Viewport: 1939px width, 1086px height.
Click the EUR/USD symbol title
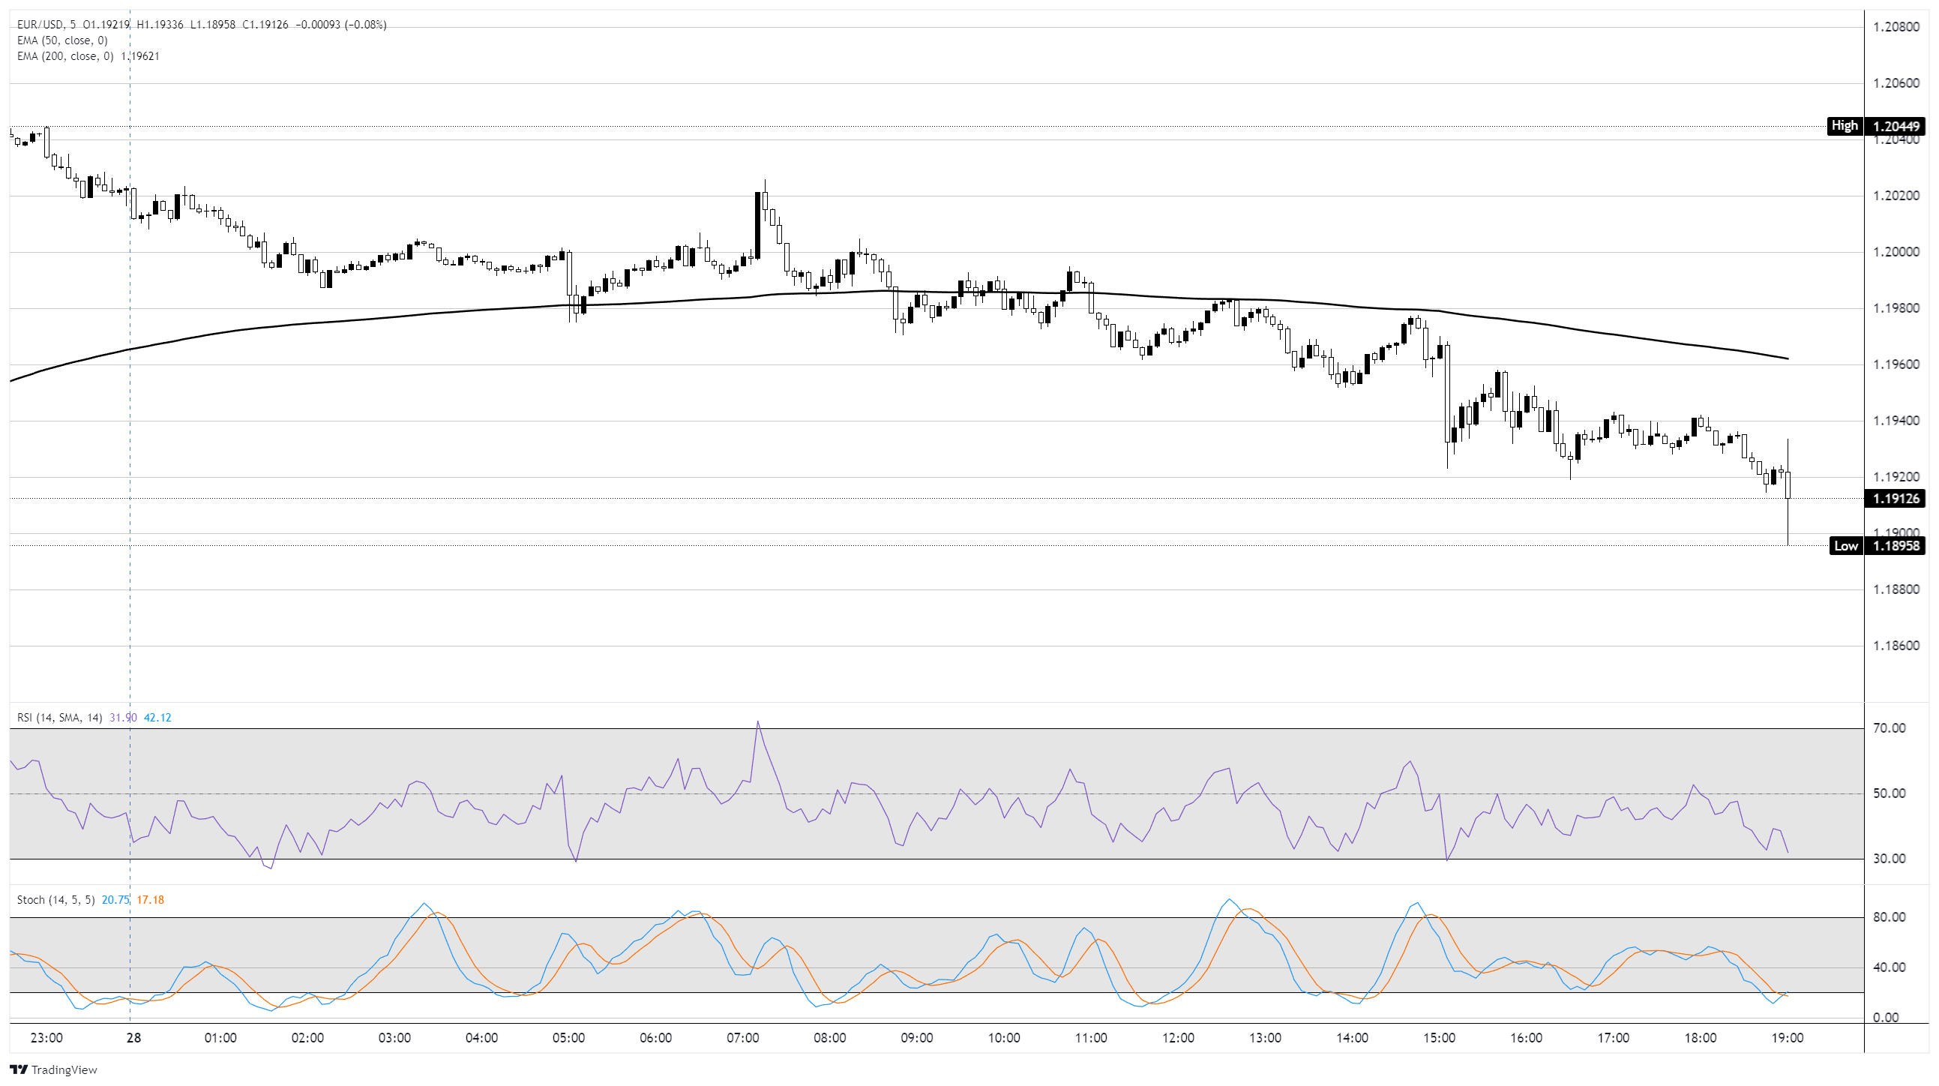tap(40, 25)
